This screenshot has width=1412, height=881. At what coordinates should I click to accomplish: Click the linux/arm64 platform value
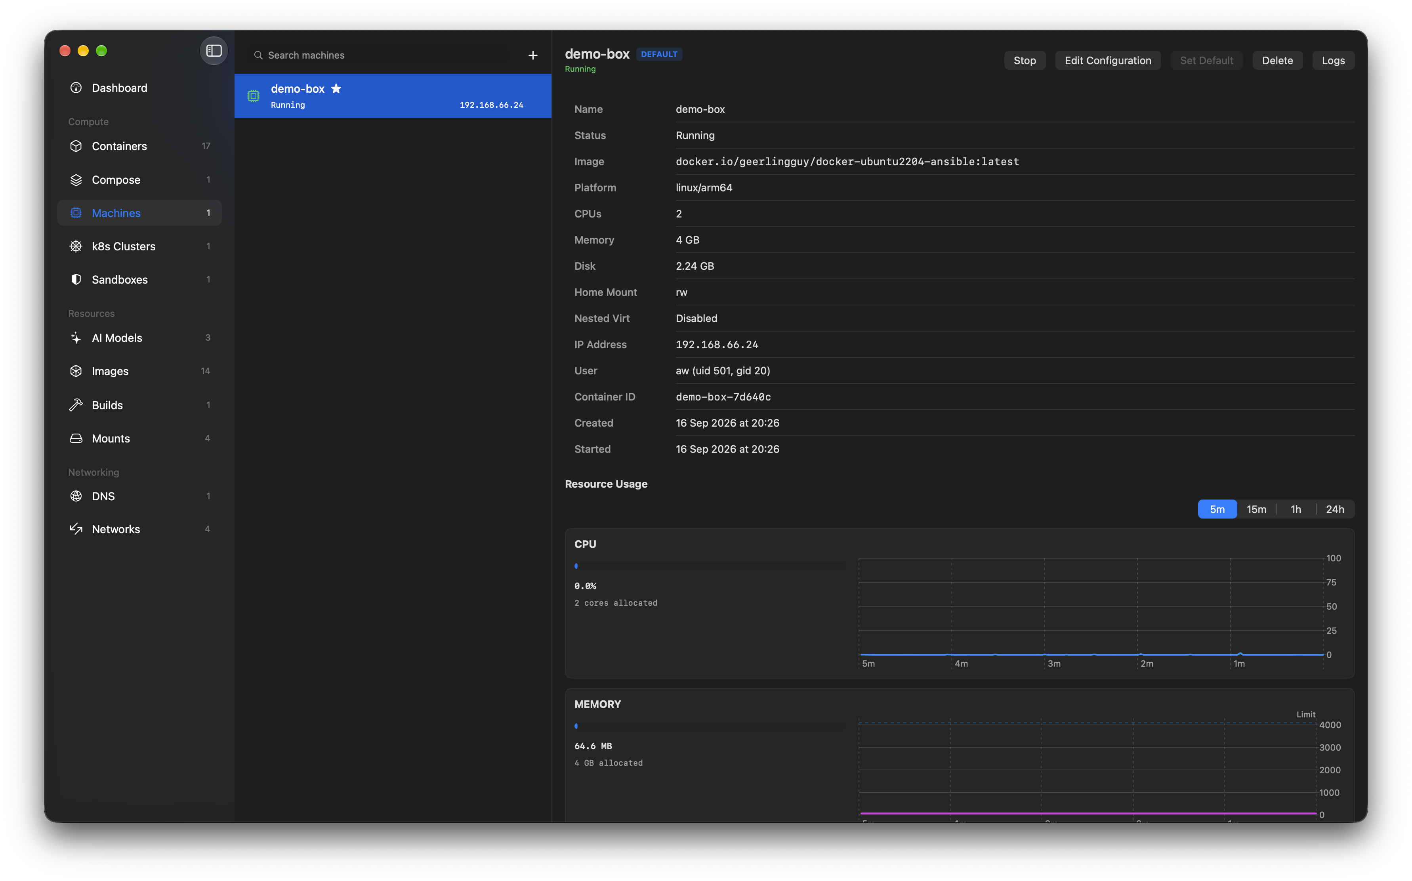pyautogui.click(x=704, y=188)
